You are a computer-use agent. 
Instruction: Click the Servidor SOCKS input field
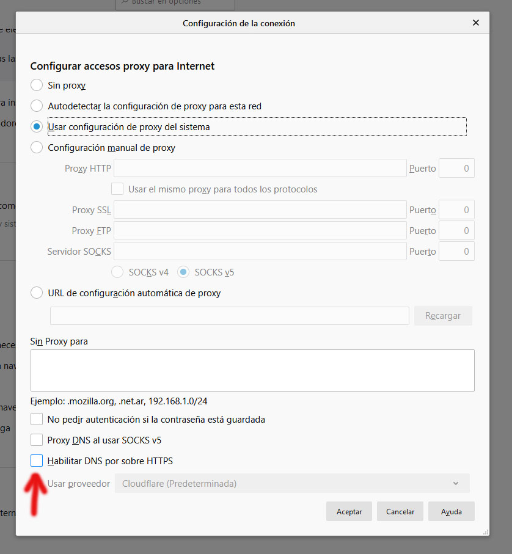pyautogui.click(x=260, y=252)
